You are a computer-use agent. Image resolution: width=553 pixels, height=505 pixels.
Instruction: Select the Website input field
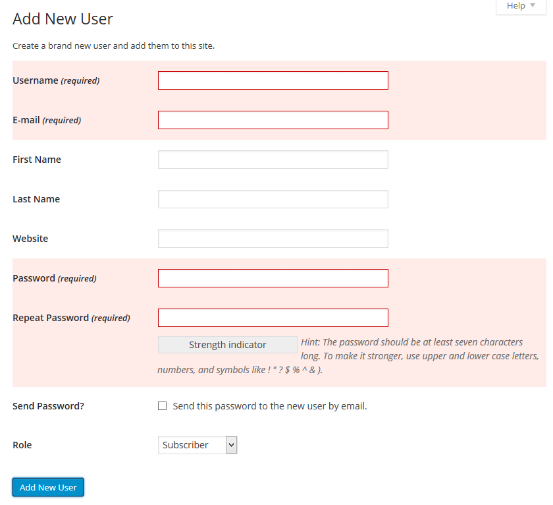[273, 239]
